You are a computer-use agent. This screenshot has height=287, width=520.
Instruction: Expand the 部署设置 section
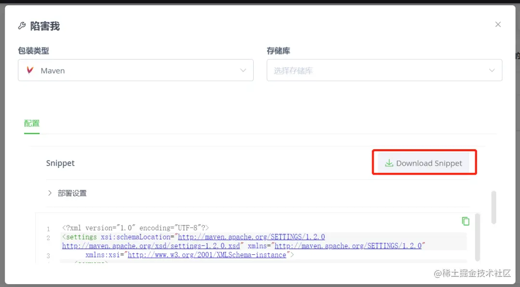67,193
